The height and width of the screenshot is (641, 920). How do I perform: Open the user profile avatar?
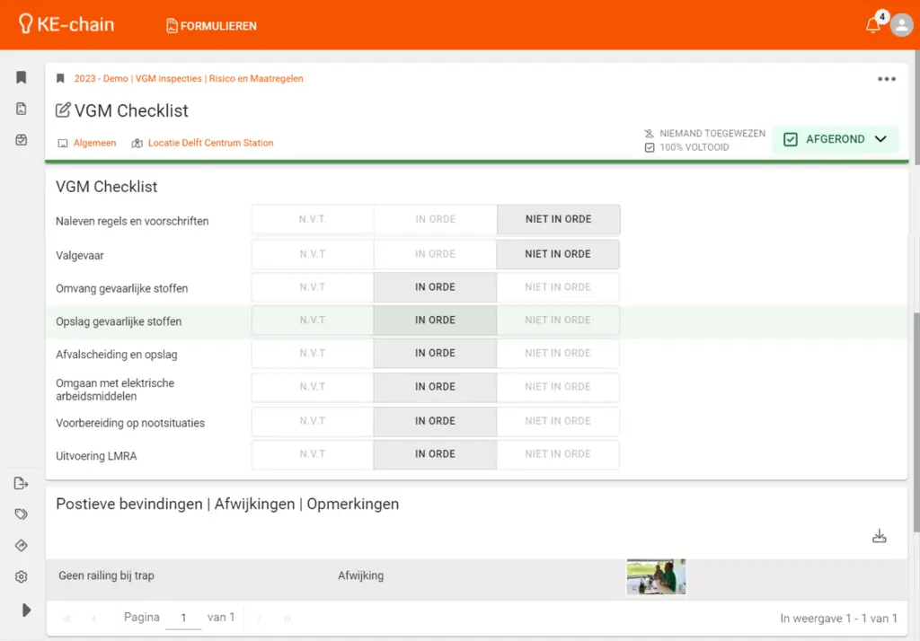click(901, 25)
